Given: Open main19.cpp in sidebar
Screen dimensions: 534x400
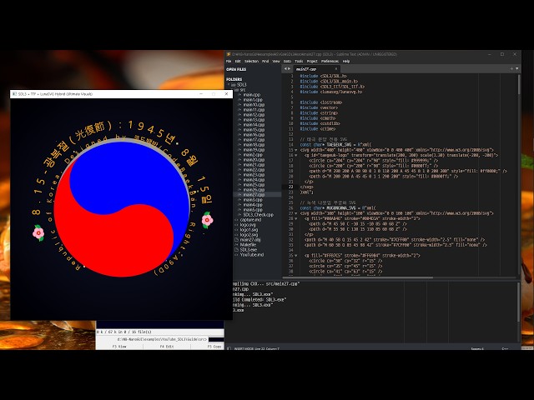Looking at the screenshot, I should click(254, 150).
